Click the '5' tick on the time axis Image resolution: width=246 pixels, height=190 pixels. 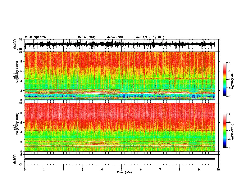tap(121, 170)
